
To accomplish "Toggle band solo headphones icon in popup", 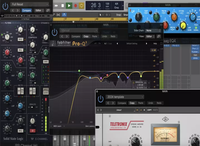I will click(x=145, y=83).
